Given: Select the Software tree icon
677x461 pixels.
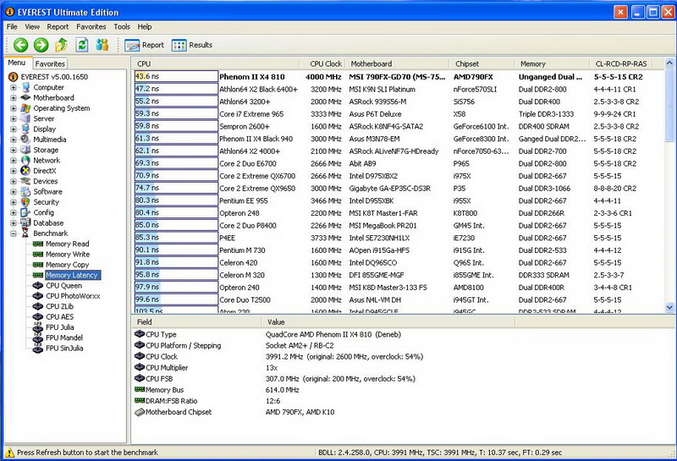Looking at the screenshot, I should [x=26, y=192].
